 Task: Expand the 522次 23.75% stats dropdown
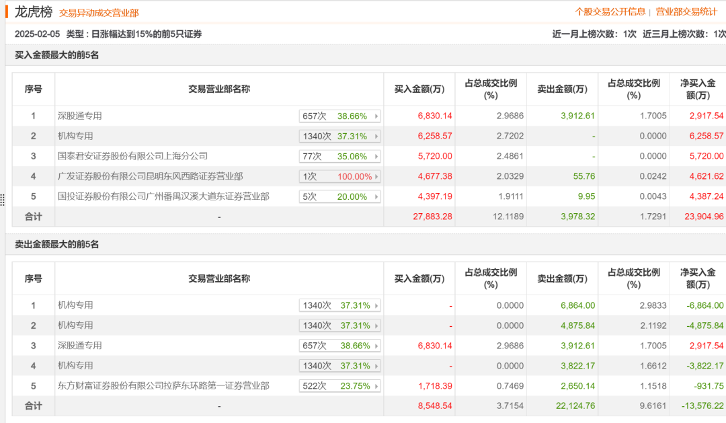[339, 386]
